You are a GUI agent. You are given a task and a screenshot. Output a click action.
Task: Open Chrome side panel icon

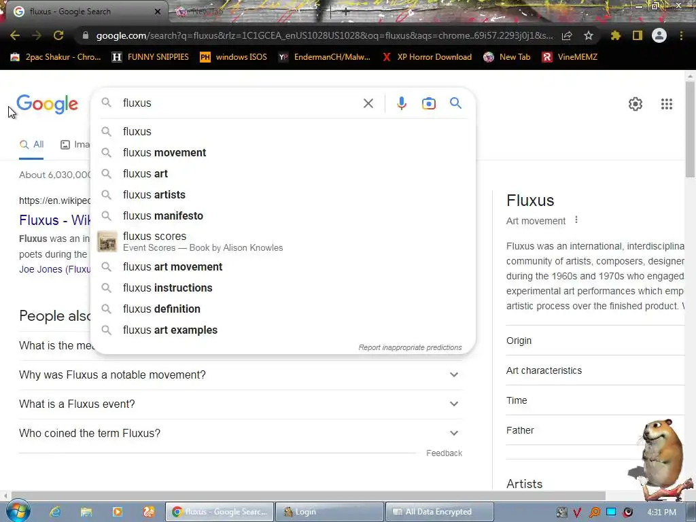(x=638, y=35)
